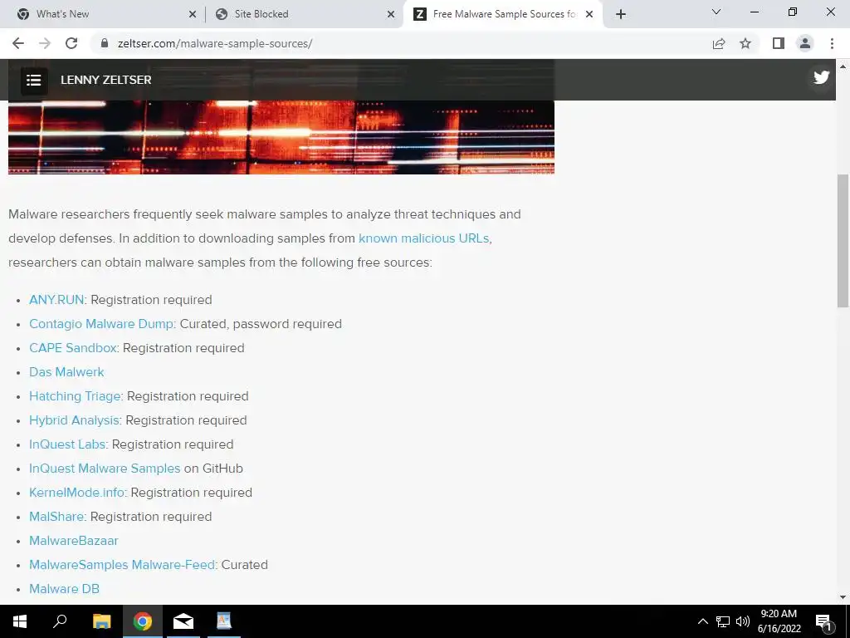Switch to the Site Blocked tab
The image size is (850, 638).
[x=304, y=14]
